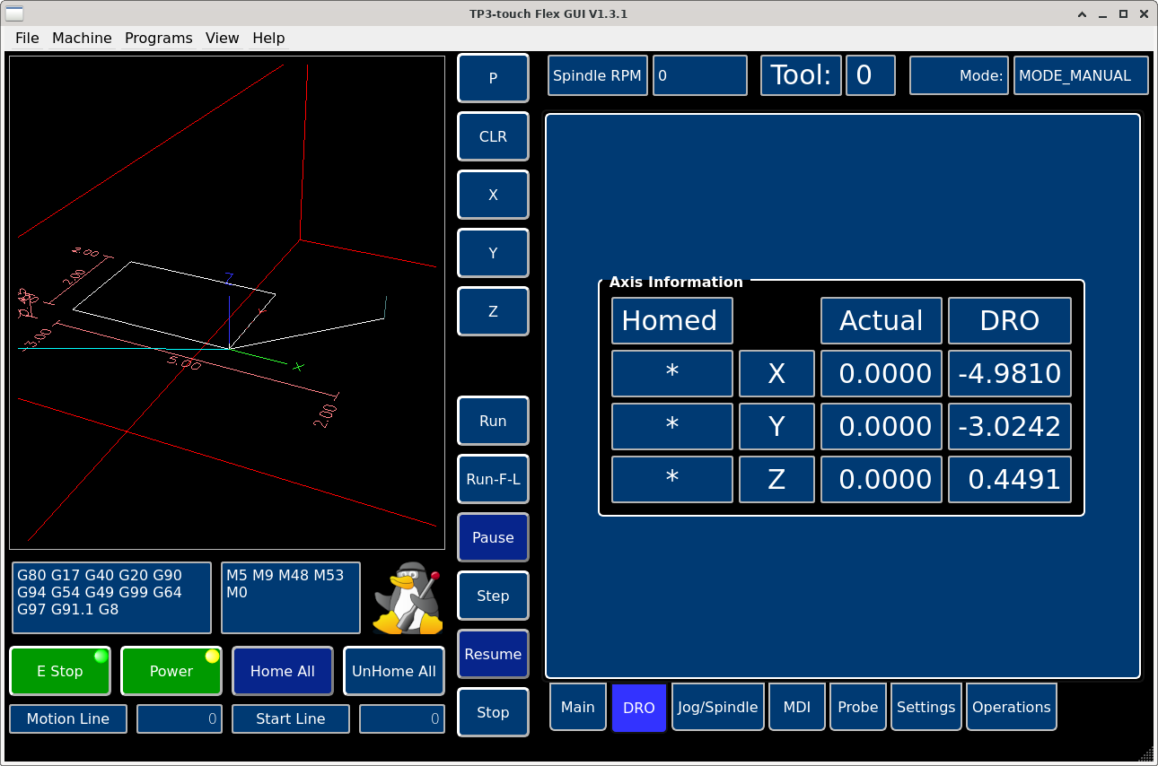Clear the plot with CLR button
Screen dimensions: 1158x766
click(x=493, y=136)
